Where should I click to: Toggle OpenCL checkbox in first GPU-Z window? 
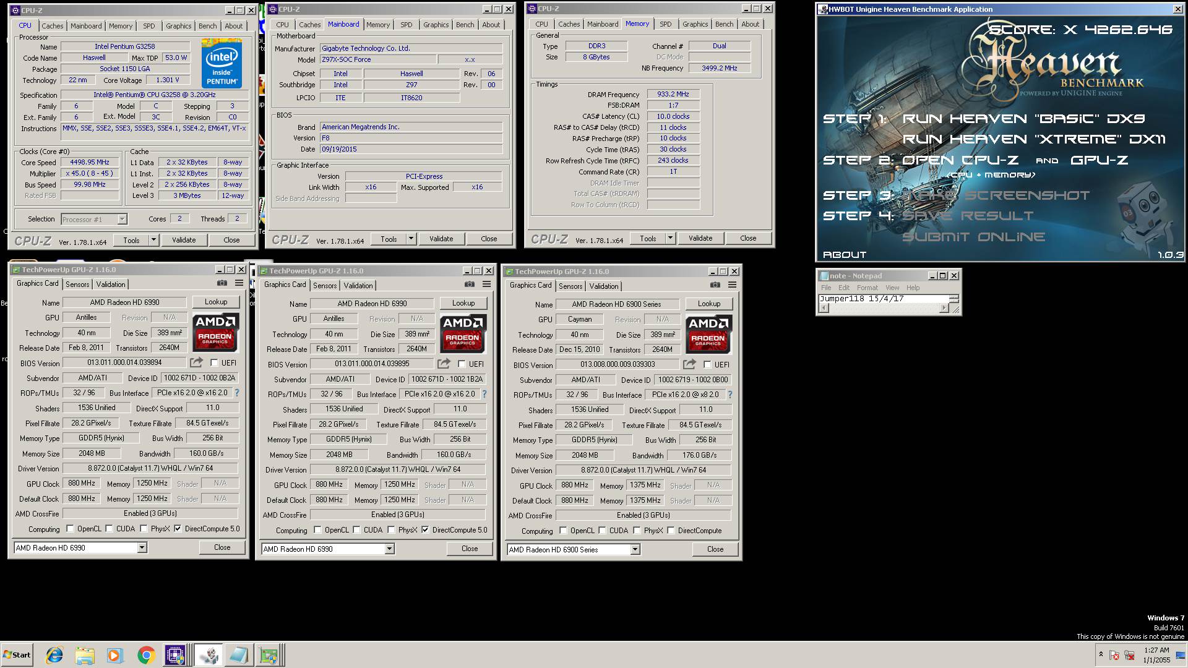click(70, 528)
